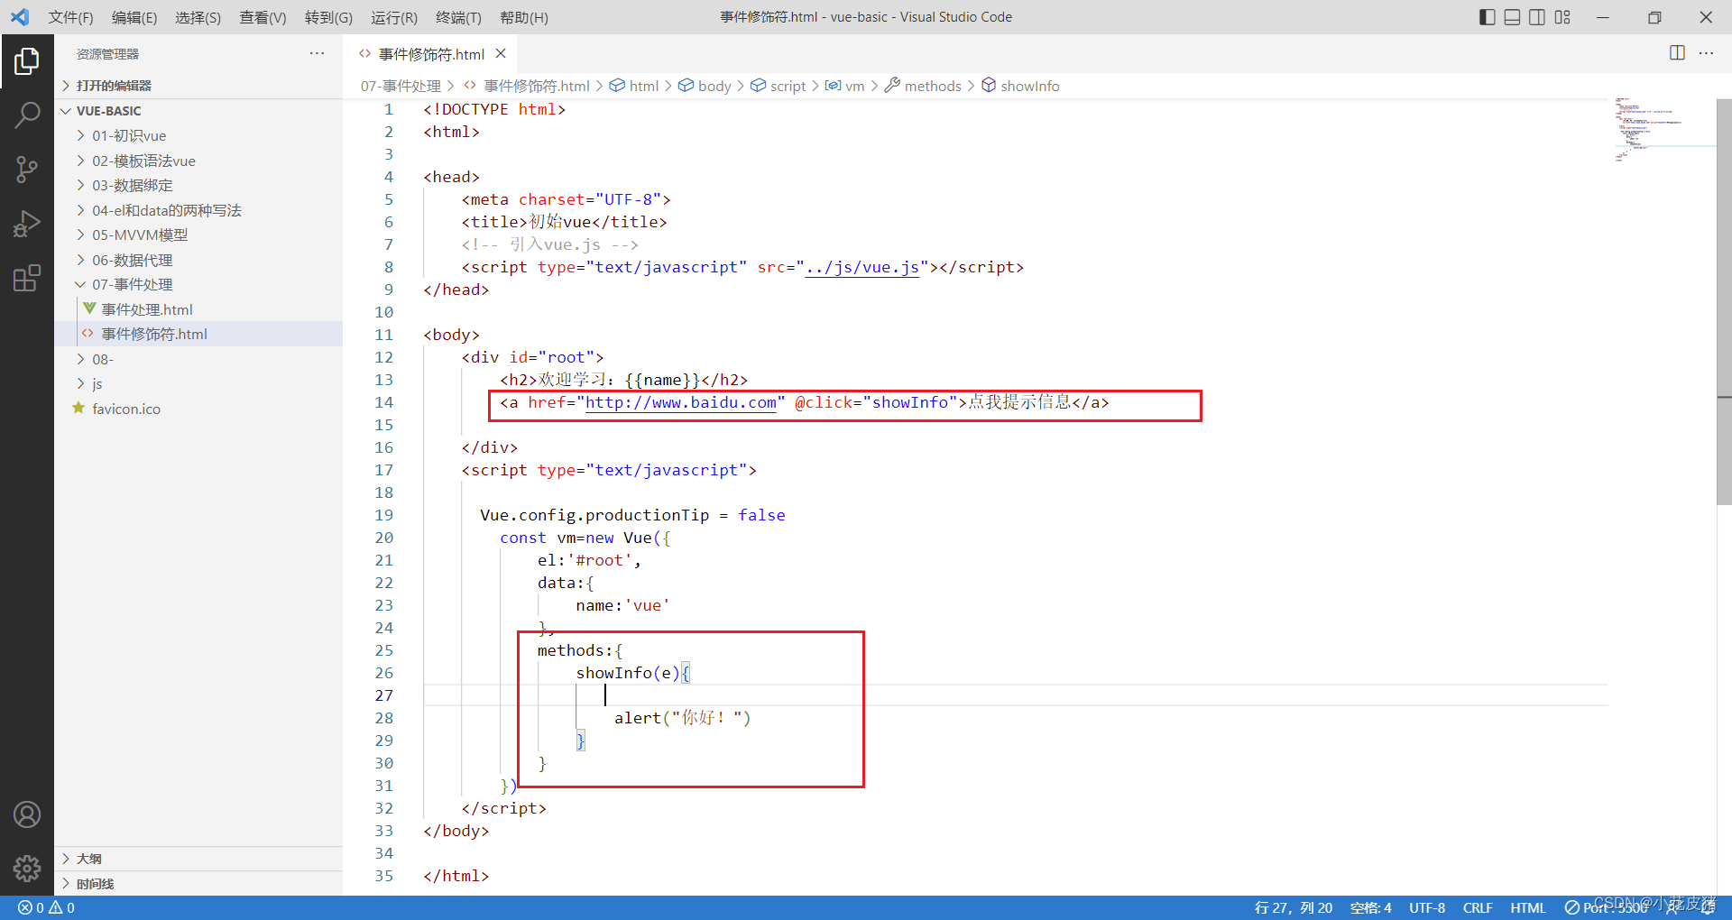The height and width of the screenshot is (920, 1732).
Task: Expand the 06-数据代理 folder
Action: point(198,260)
